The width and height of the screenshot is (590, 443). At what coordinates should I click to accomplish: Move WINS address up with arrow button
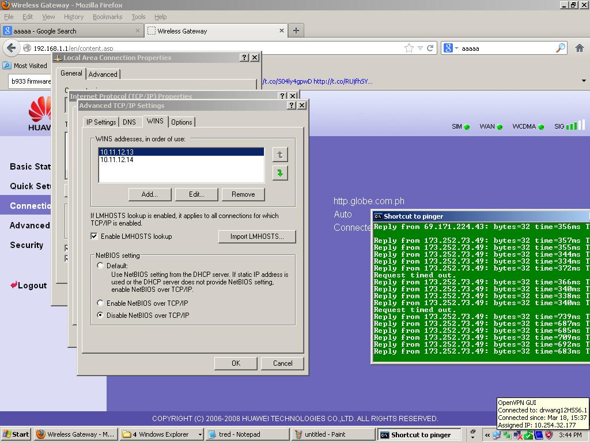280,155
